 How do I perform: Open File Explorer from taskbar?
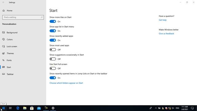[x=25, y=108]
